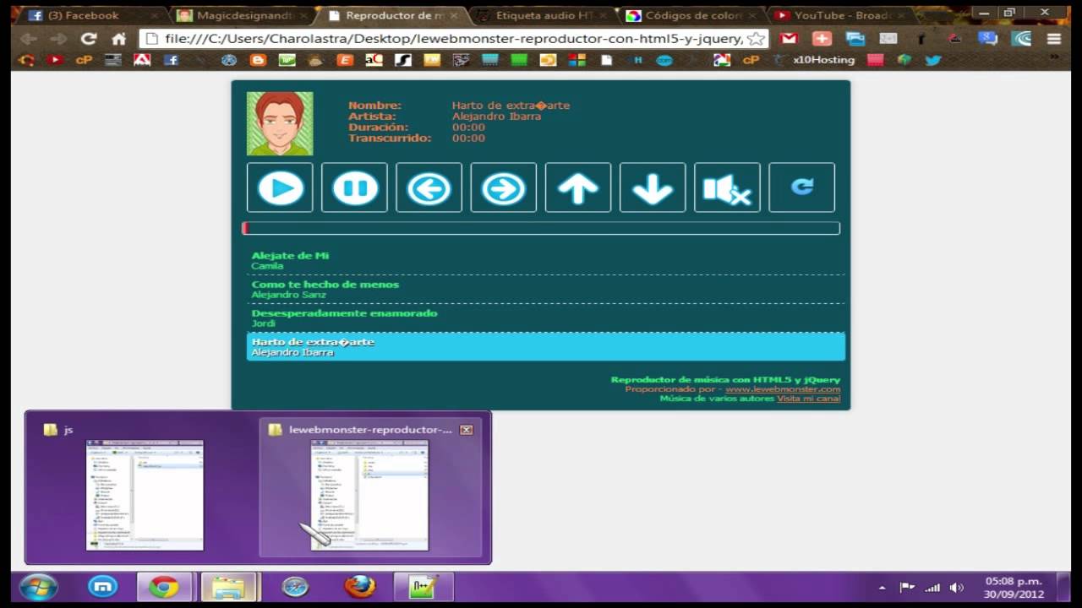Reload the page with Chrome's refresh button
Image resolution: width=1082 pixels, height=608 pixels.
(x=88, y=39)
